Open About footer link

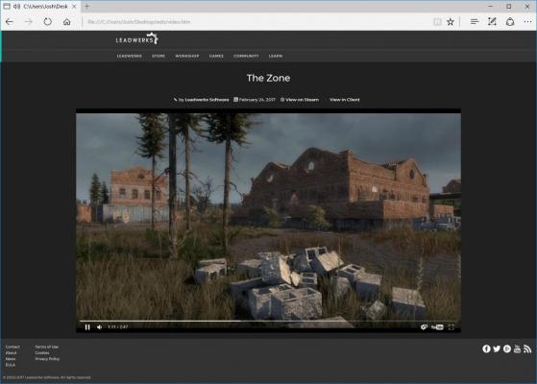point(11,352)
